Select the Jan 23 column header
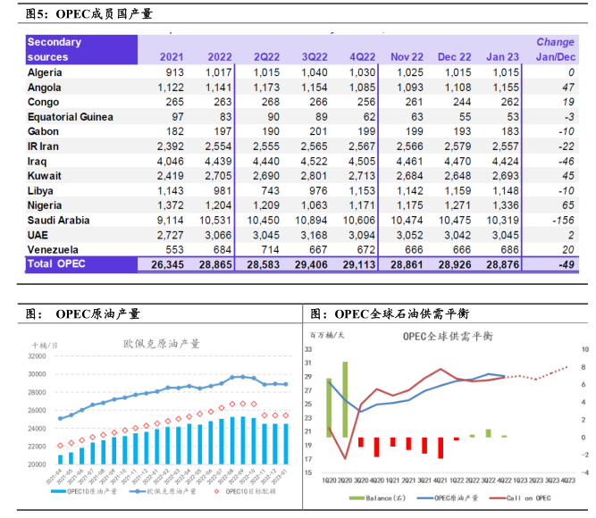 [502, 57]
